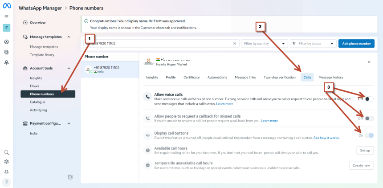Open the Certificate tab
Viewport: 383px width, 188px height.
(191, 77)
